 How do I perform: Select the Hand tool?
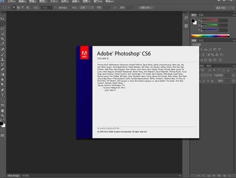[x=2, y=111]
